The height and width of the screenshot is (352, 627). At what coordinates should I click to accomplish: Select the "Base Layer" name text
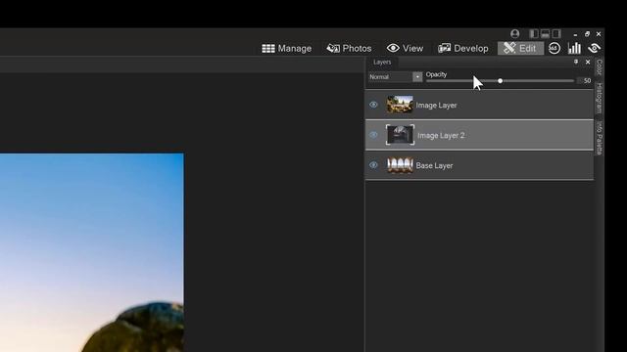tap(434, 165)
